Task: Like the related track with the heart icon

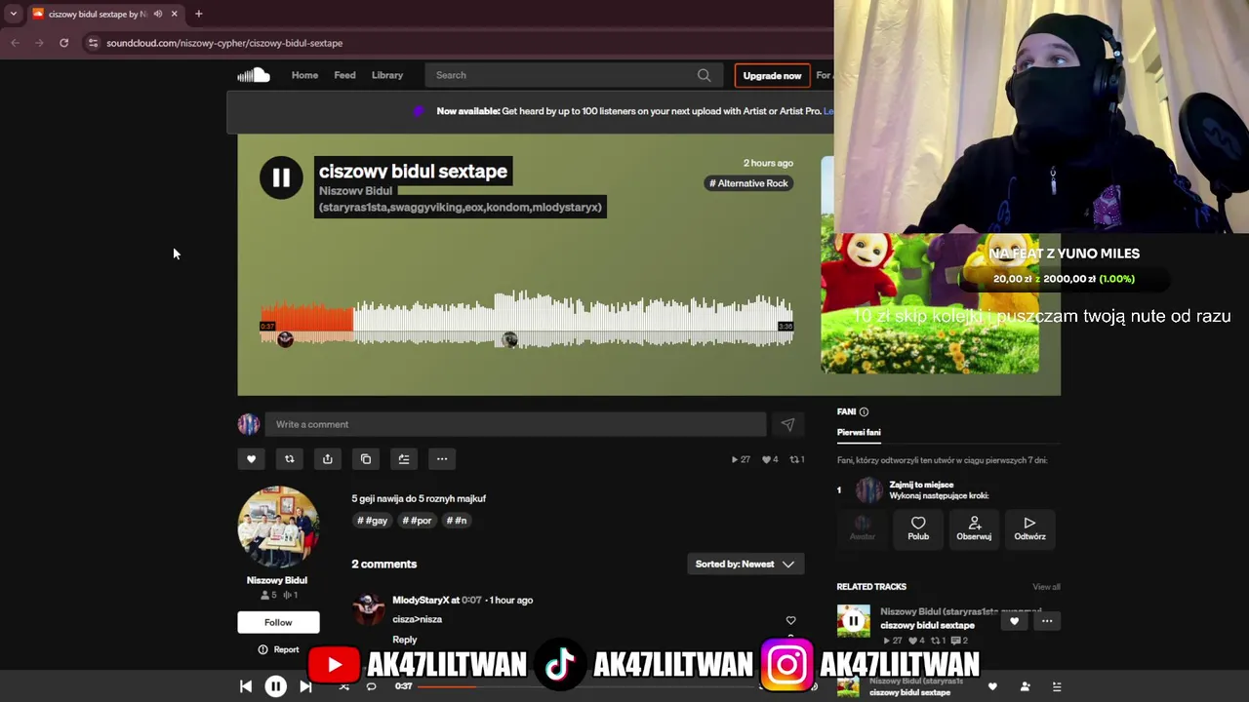Action: 1014,621
